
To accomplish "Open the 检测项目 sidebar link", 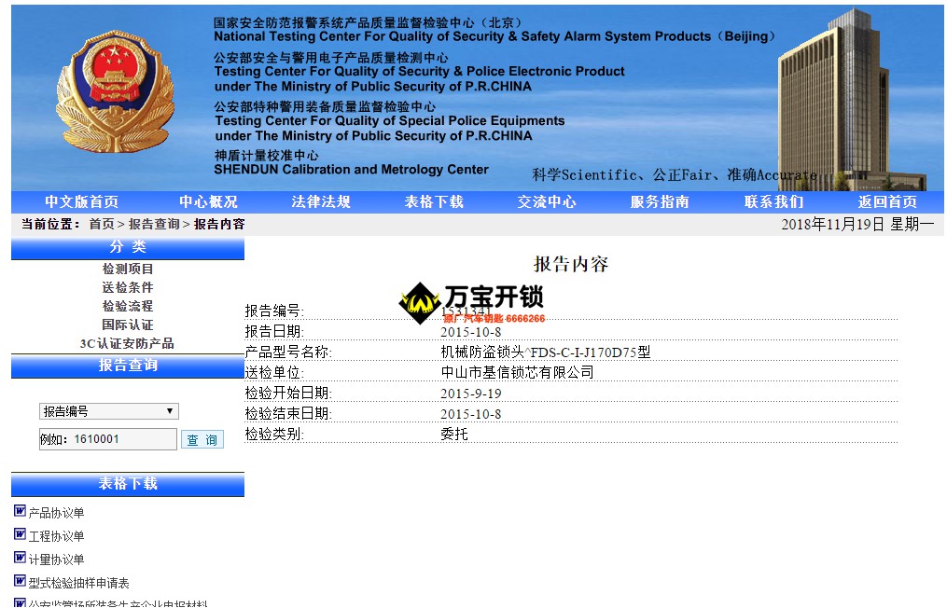I will point(128,269).
